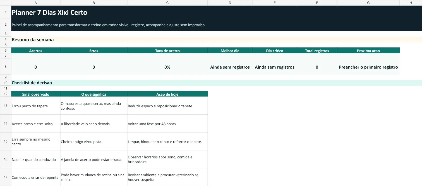Select the "Acerta preso e erra solto" cell
Image resolution: width=422 pixels, height=186 pixels.
pyautogui.click(x=36, y=124)
